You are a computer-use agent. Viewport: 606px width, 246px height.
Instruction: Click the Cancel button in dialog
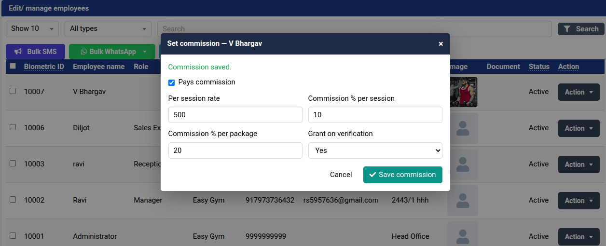point(341,175)
